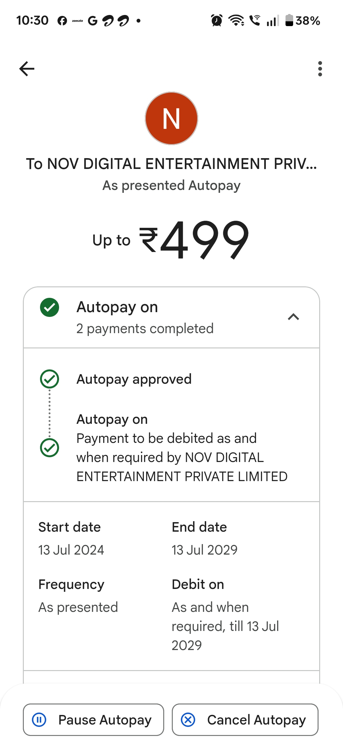The width and height of the screenshot is (343, 756).
Task: Collapse the Autopay on section chevron
Action: click(x=293, y=317)
